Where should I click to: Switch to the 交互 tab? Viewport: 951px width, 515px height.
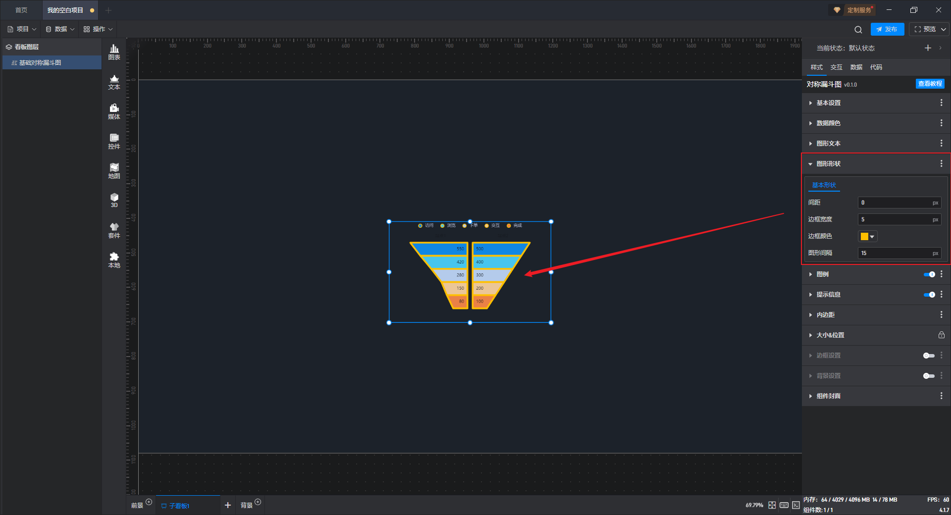click(x=837, y=67)
